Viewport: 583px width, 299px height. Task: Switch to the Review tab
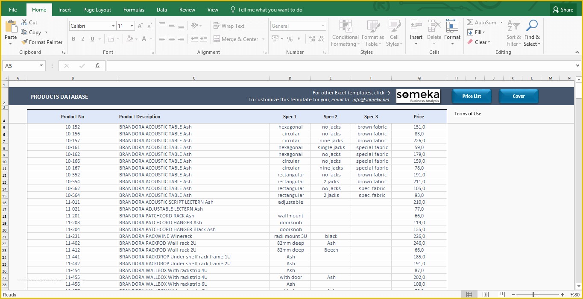click(187, 10)
